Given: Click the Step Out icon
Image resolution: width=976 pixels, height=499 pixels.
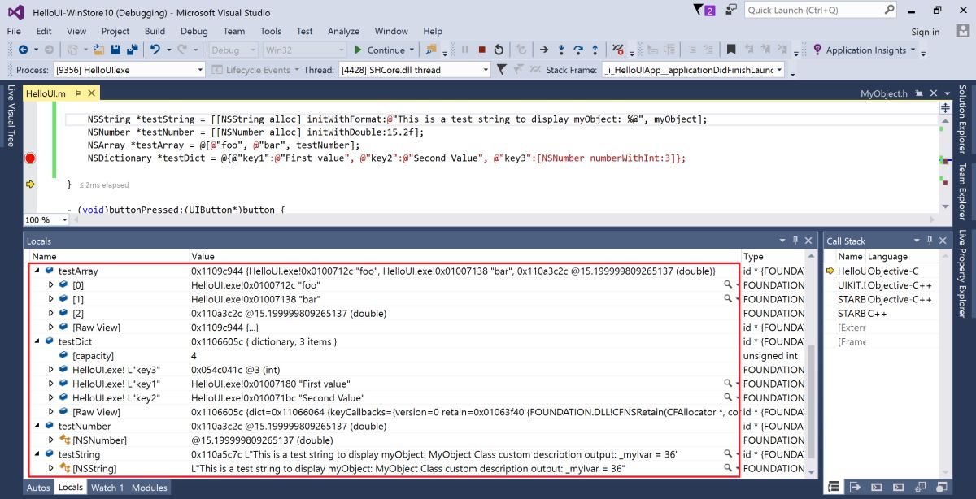Looking at the screenshot, I should coord(595,50).
